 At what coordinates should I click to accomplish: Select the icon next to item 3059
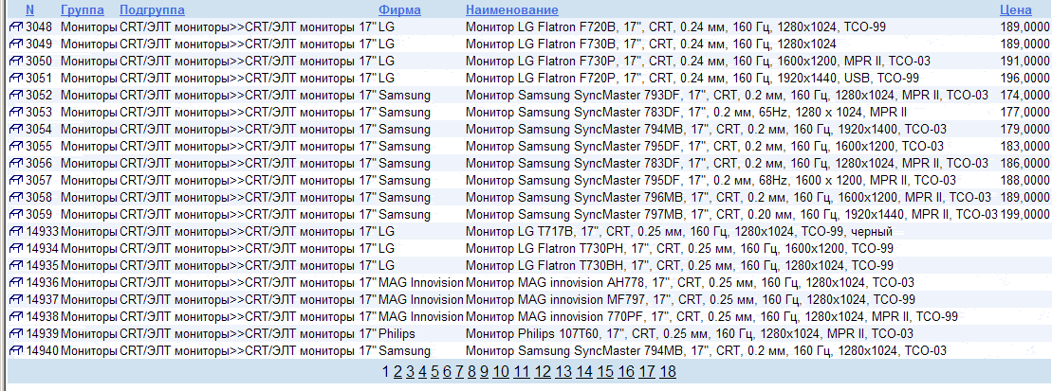(16, 214)
